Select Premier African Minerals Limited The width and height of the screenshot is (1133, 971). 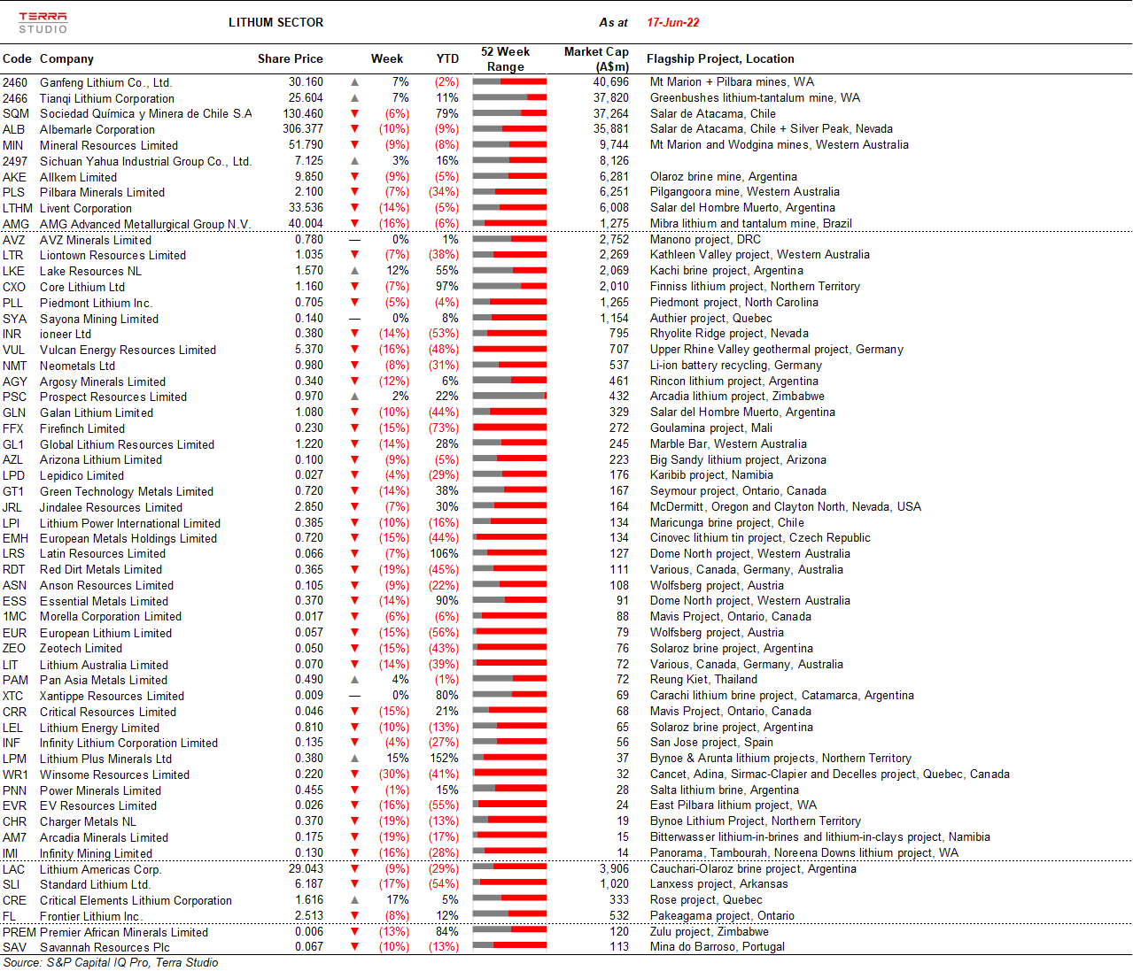pos(124,932)
